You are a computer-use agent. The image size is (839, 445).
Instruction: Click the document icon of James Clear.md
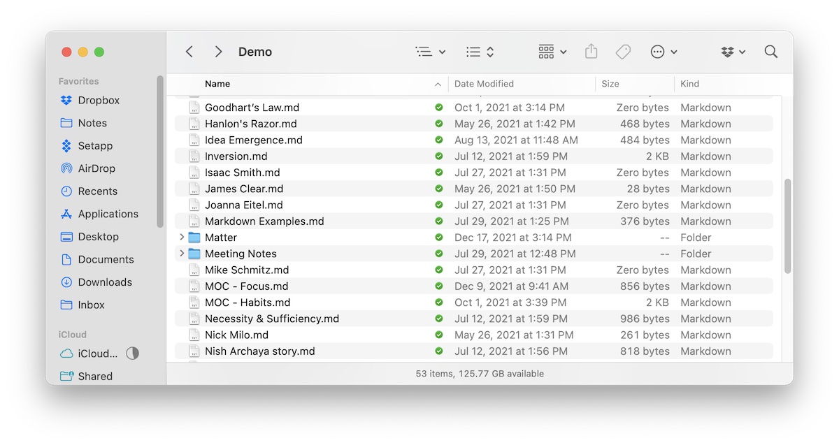(x=194, y=189)
